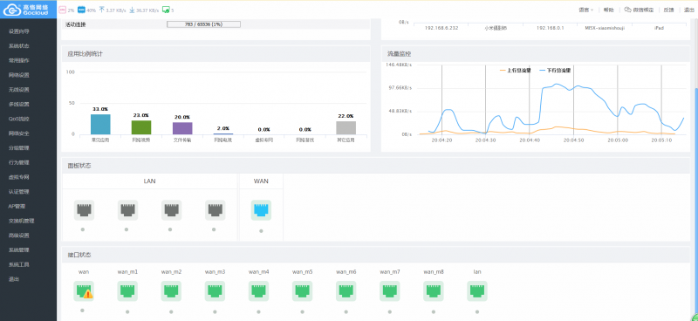
Task: Click the 活动连接 progress bar
Action: [203, 24]
